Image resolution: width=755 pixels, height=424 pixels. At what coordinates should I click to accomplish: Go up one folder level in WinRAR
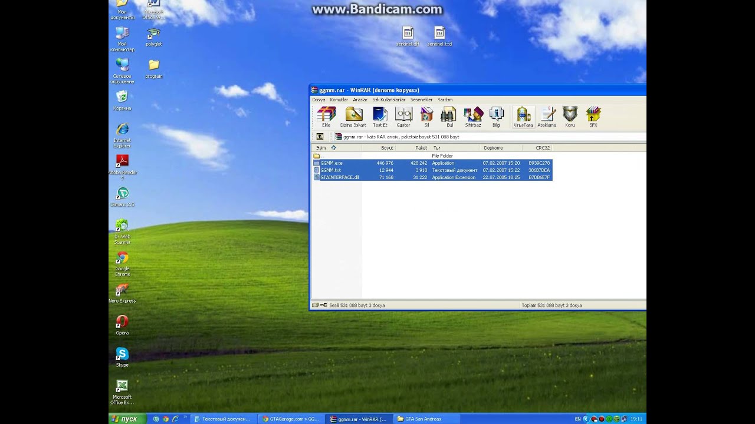point(320,137)
